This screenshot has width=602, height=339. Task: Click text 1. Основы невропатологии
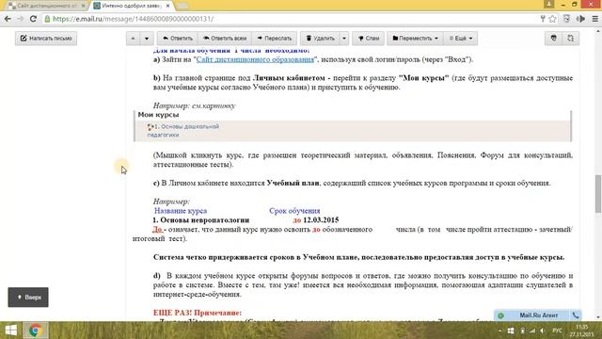point(201,220)
